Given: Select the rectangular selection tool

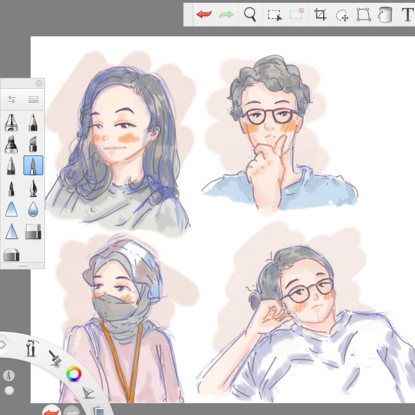Looking at the screenshot, I should tap(275, 15).
